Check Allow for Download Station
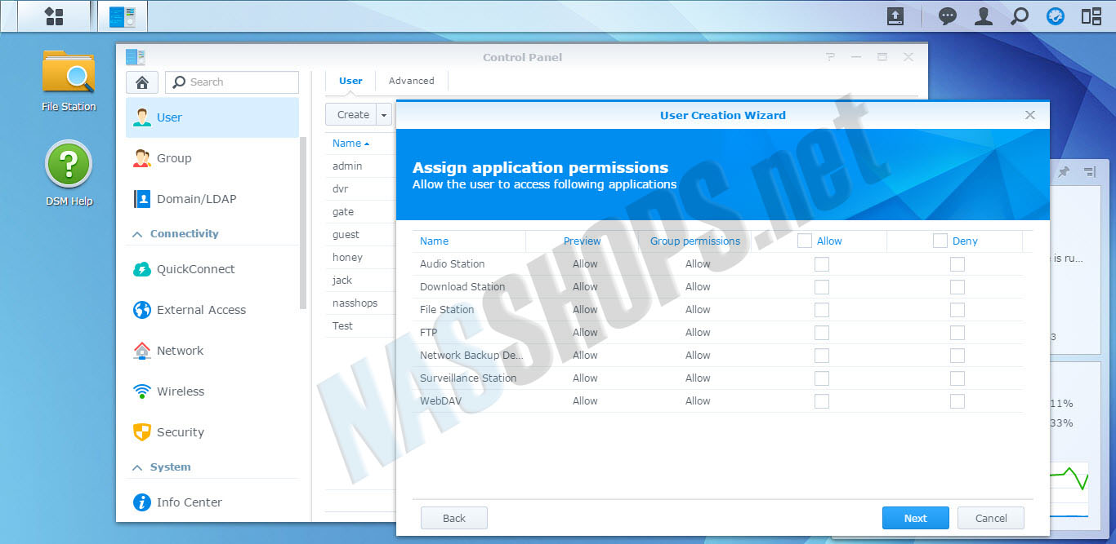This screenshot has height=544, width=1116. [x=822, y=287]
